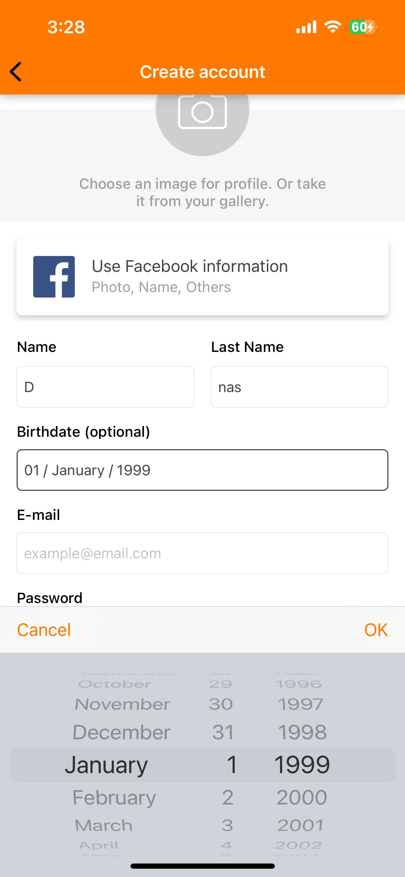Tap the battery indicator in status bar

(363, 27)
